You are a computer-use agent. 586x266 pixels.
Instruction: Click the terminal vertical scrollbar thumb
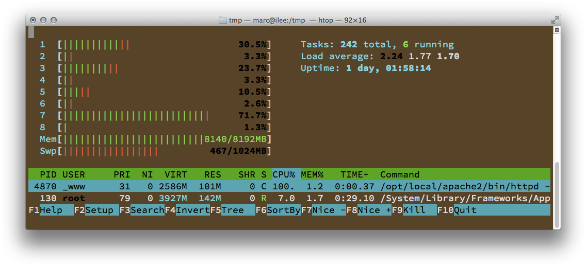[557, 196]
